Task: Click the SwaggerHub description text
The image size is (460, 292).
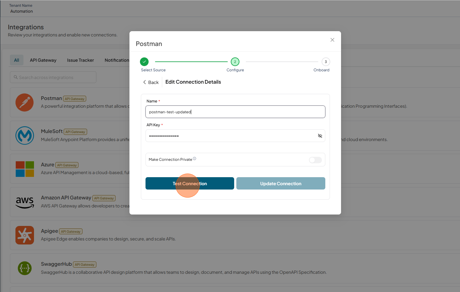Action: coord(184,272)
